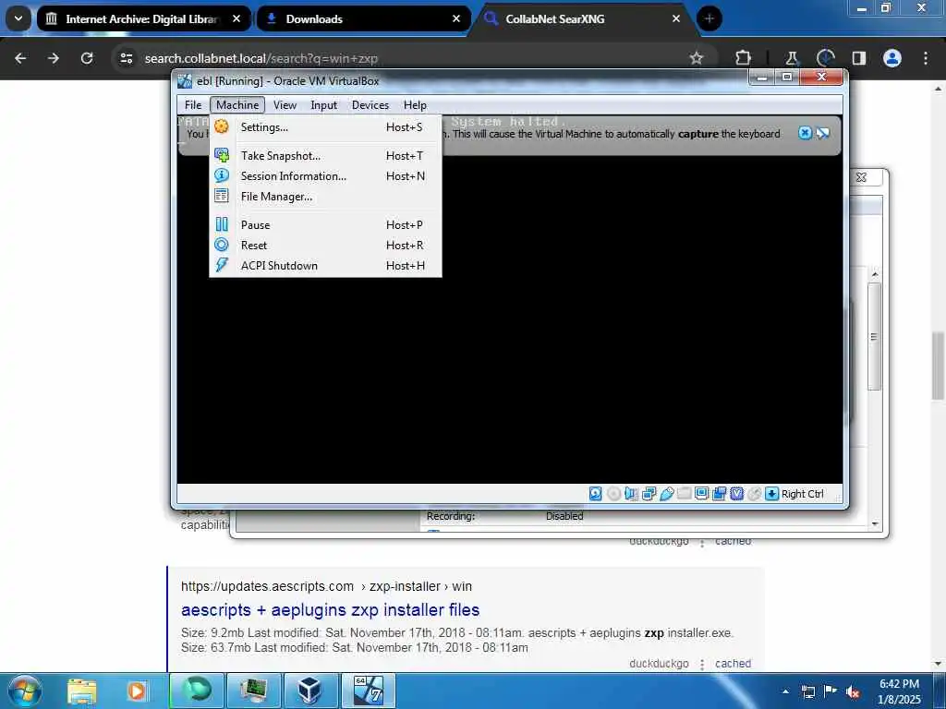The image size is (946, 709).
Task: Close the Machine menu via its header
Action: coord(237,105)
